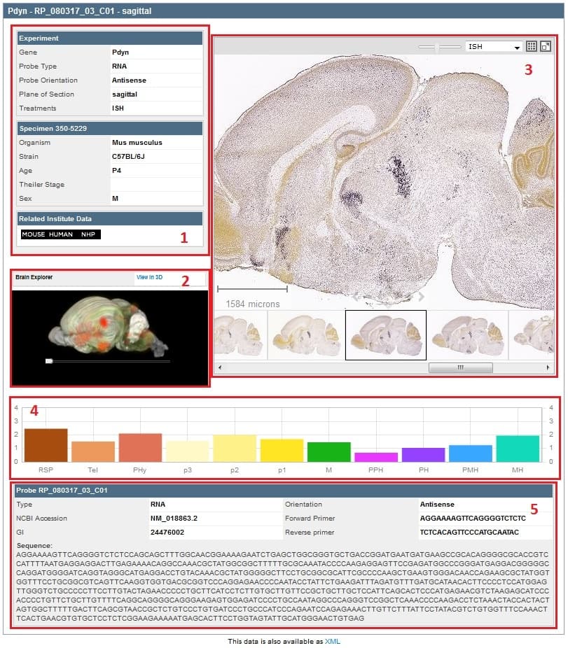
Task: Open the XML data link
Action: [333, 642]
